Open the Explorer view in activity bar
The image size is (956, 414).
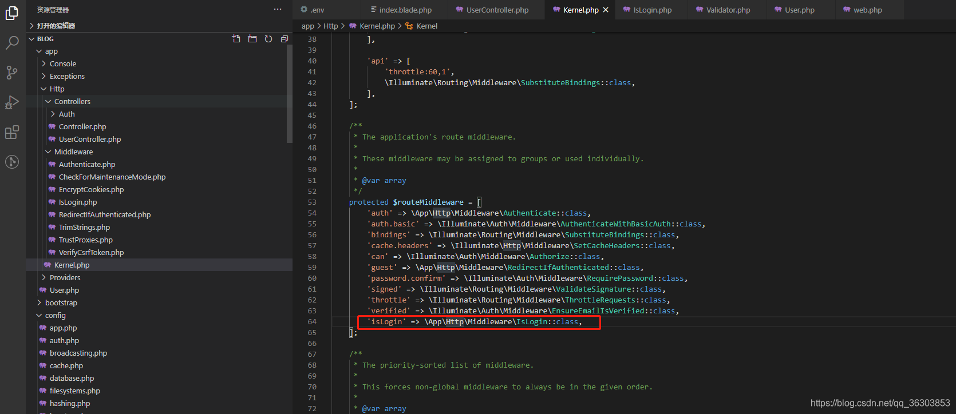(12, 13)
